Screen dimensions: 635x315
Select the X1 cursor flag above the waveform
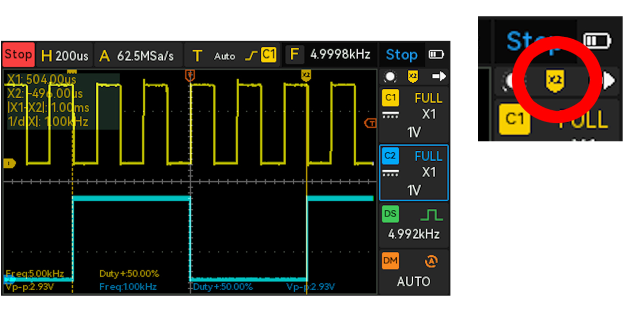tap(72, 72)
